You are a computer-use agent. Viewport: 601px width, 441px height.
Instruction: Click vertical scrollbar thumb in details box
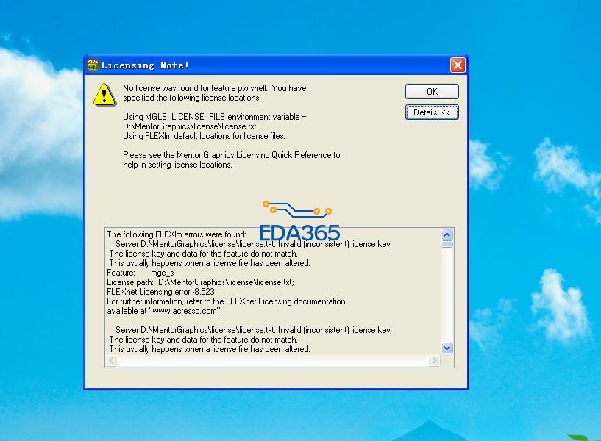point(447,244)
